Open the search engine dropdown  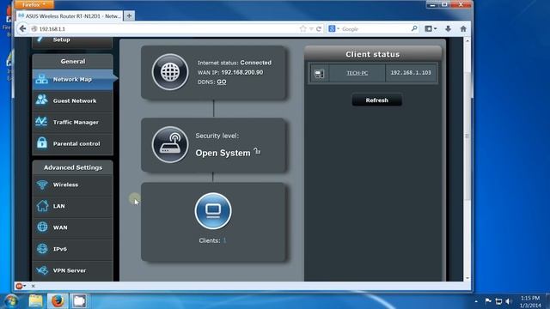(x=333, y=28)
